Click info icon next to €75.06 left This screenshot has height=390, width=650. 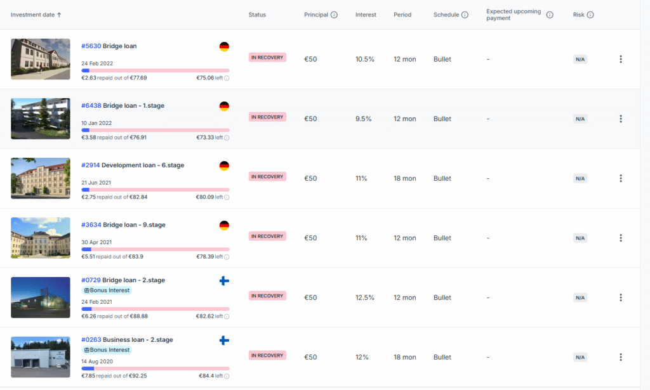(227, 78)
